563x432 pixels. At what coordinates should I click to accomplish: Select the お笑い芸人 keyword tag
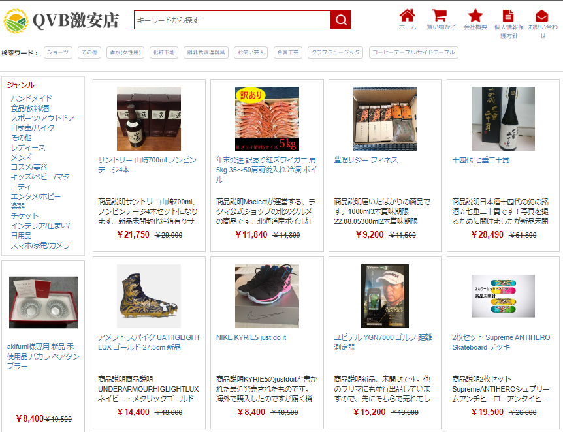[x=251, y=52]
